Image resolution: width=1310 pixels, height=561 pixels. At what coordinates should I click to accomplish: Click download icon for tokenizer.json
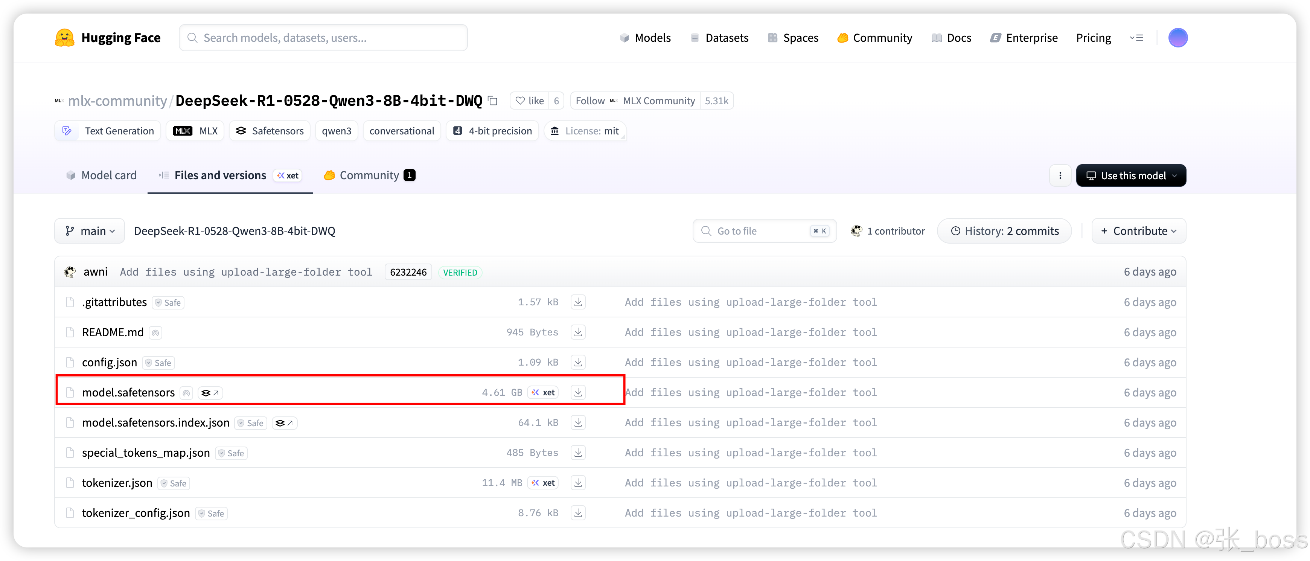click(578, 483)
